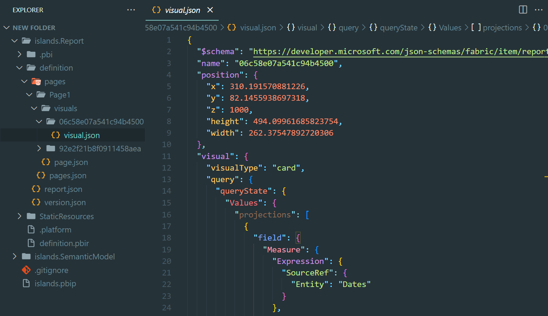This screenshot has height=316, width=548.
Task: Click the Split Editor Right icon
Action: tap(523, 10)
